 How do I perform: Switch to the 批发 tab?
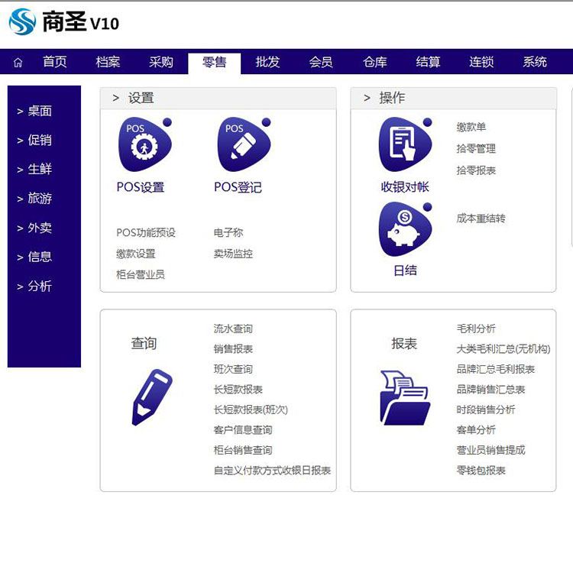267,62
